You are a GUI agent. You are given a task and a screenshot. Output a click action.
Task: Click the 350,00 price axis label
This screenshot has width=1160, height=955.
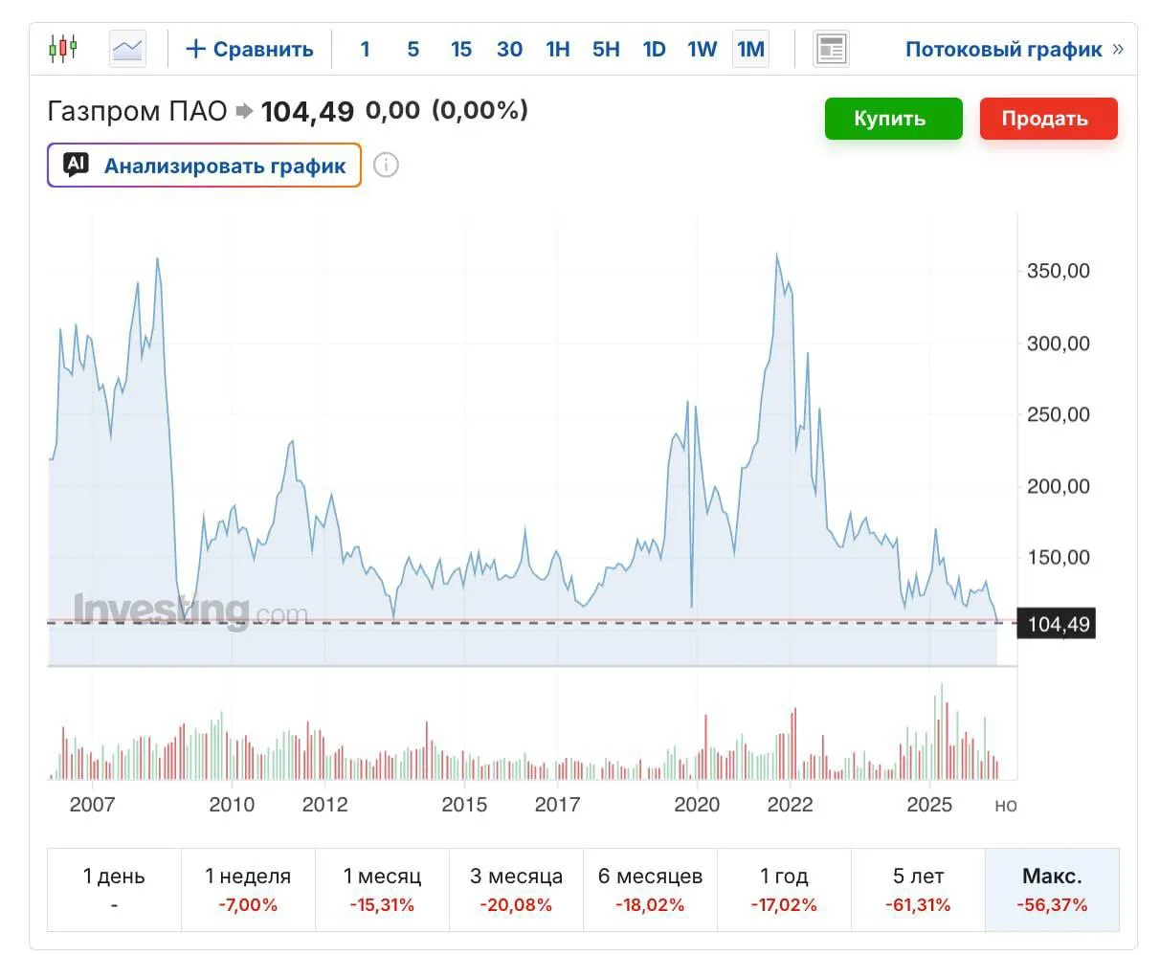tap(1058, 271)
